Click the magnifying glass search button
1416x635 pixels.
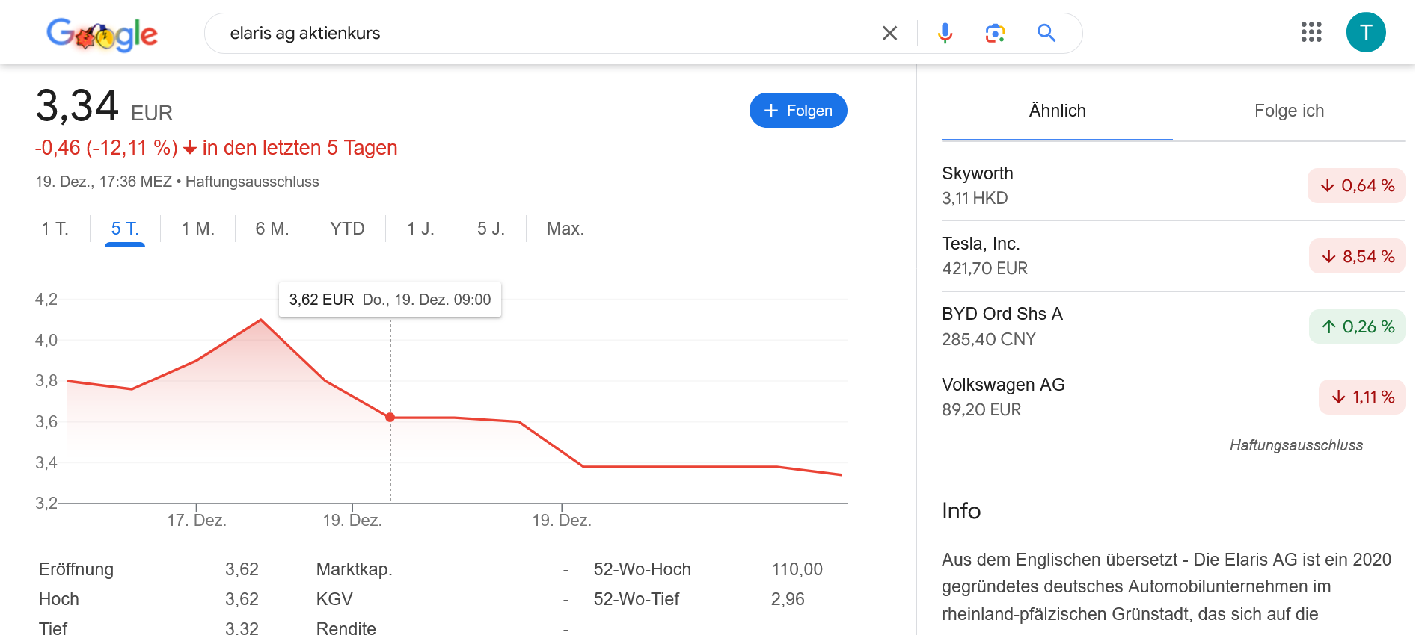click(x=1046, y=34)
